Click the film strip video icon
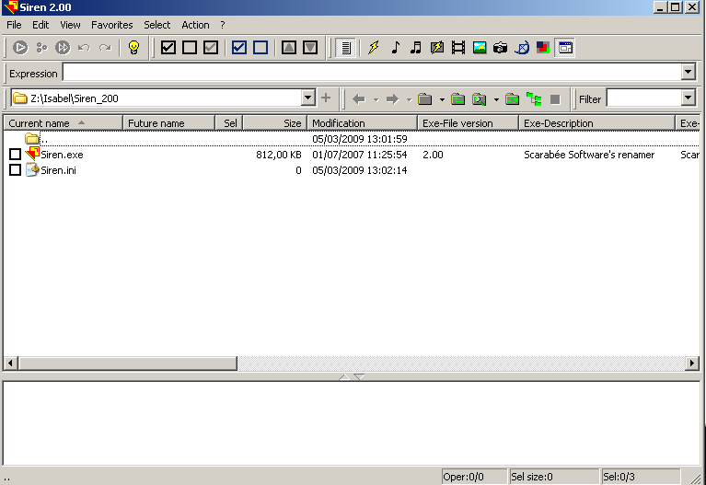 point(458,47)
